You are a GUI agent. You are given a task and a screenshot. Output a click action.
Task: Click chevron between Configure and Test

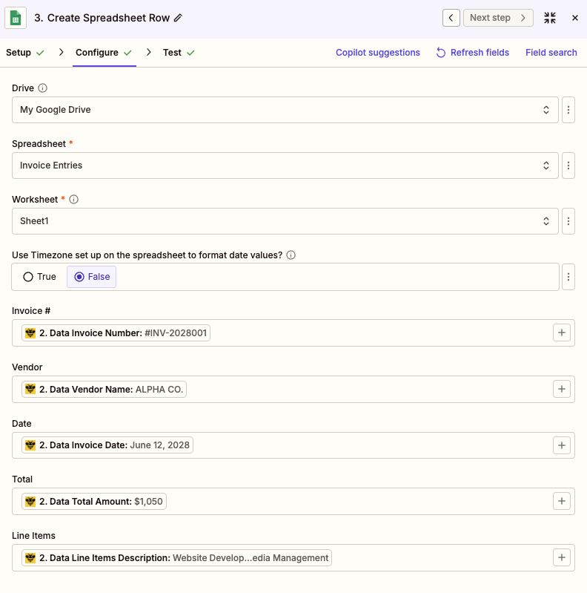149,52
